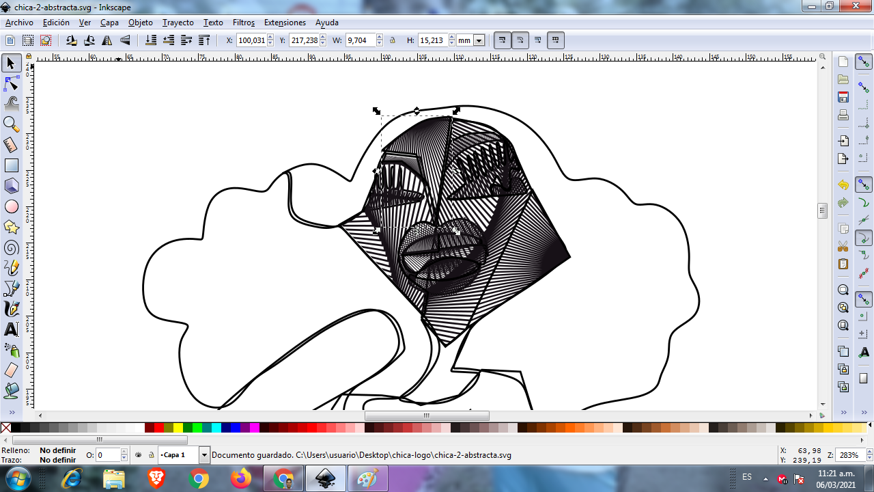Select the Star polygon tool

point(11,227)
